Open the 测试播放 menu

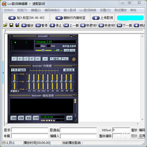(120, 10)
